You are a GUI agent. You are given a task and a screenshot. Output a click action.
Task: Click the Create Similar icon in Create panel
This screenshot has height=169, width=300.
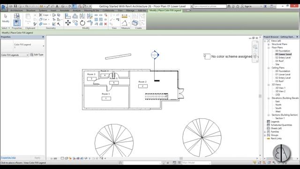click(x=135, y=23)
